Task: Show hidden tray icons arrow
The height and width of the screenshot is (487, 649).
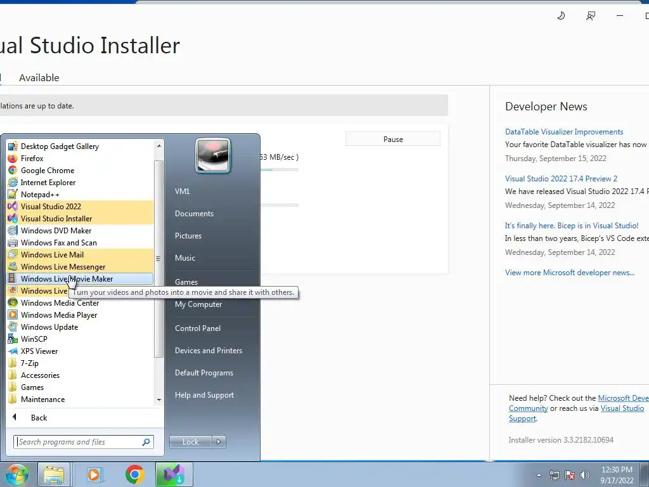Action: click(539, 475)
